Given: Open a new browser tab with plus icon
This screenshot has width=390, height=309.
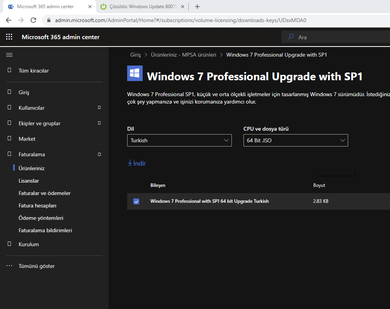Looking at the screenshot, I should (x=197, y=7).
